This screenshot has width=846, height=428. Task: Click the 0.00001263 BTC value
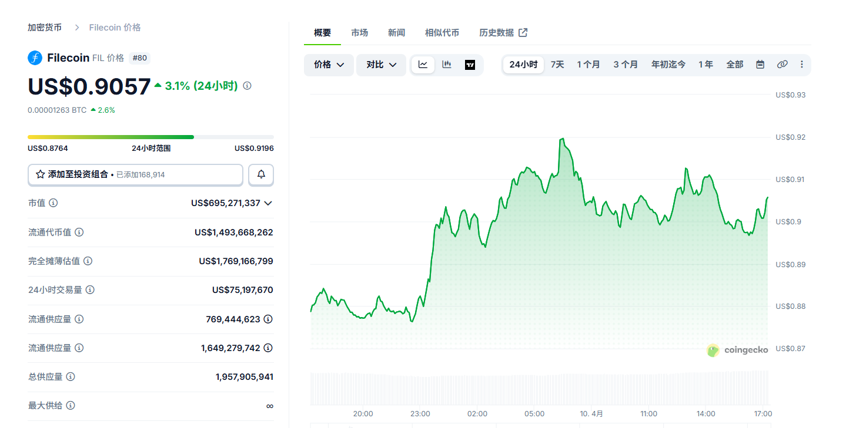pos(57,110)
